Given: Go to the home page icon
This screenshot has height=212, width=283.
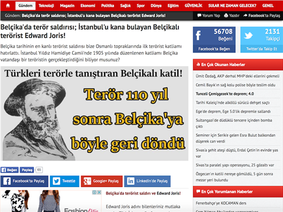Looking at the screenshot, I should [8, 6].
